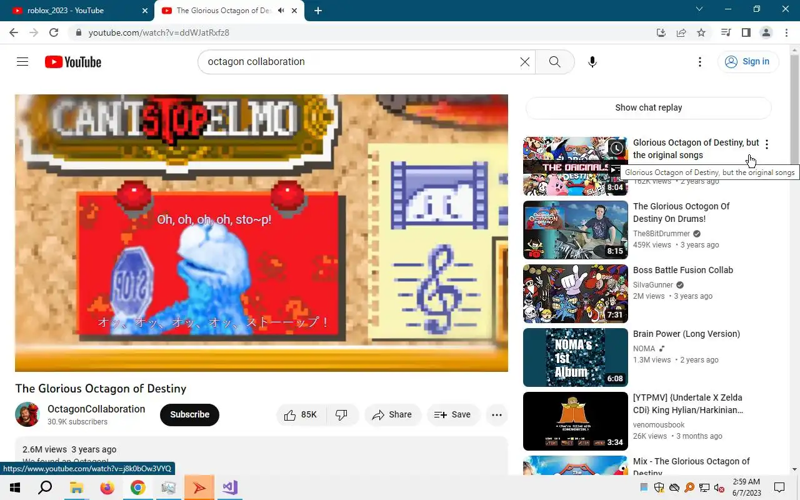The image size is (800, 500).
Task: Go to the YouTube home logo
Action: coord(73,62)
